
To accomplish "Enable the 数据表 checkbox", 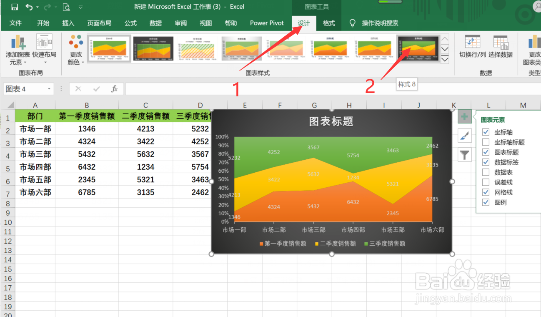I will 486,172.
